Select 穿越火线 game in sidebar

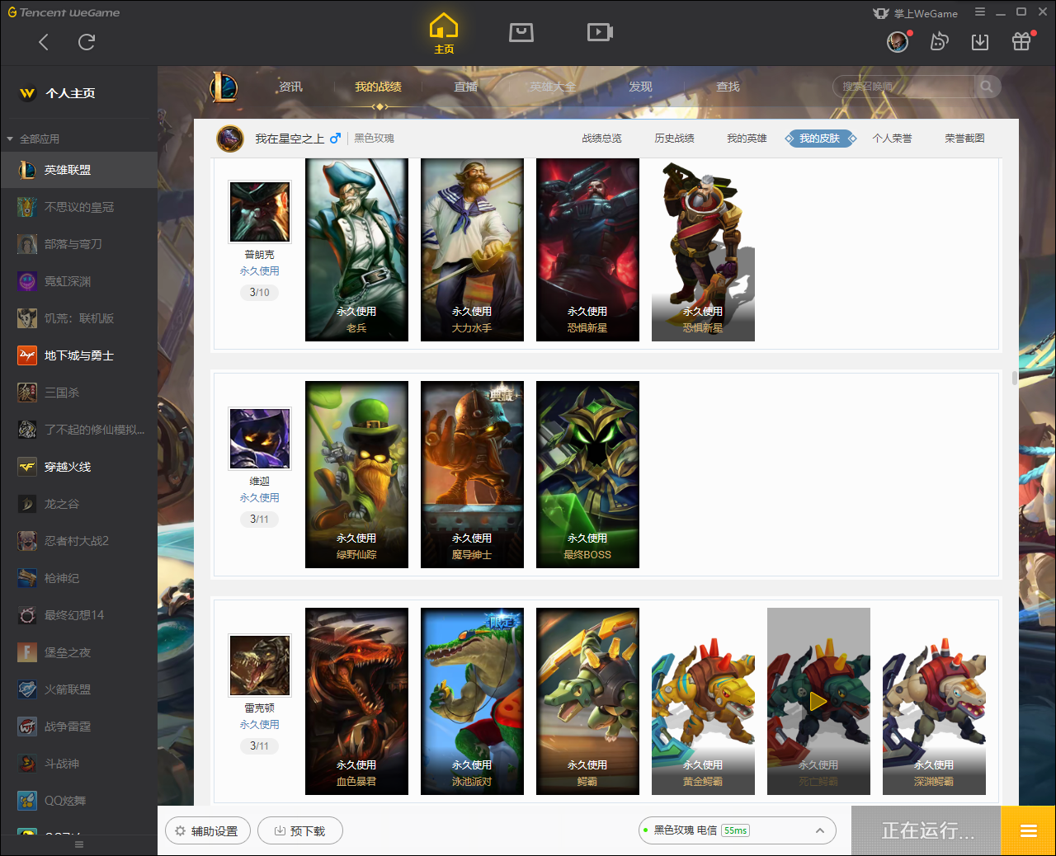78,467
